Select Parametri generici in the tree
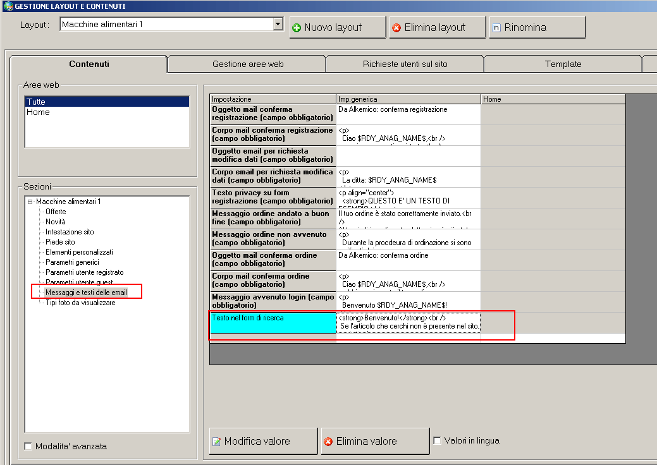 72,262
